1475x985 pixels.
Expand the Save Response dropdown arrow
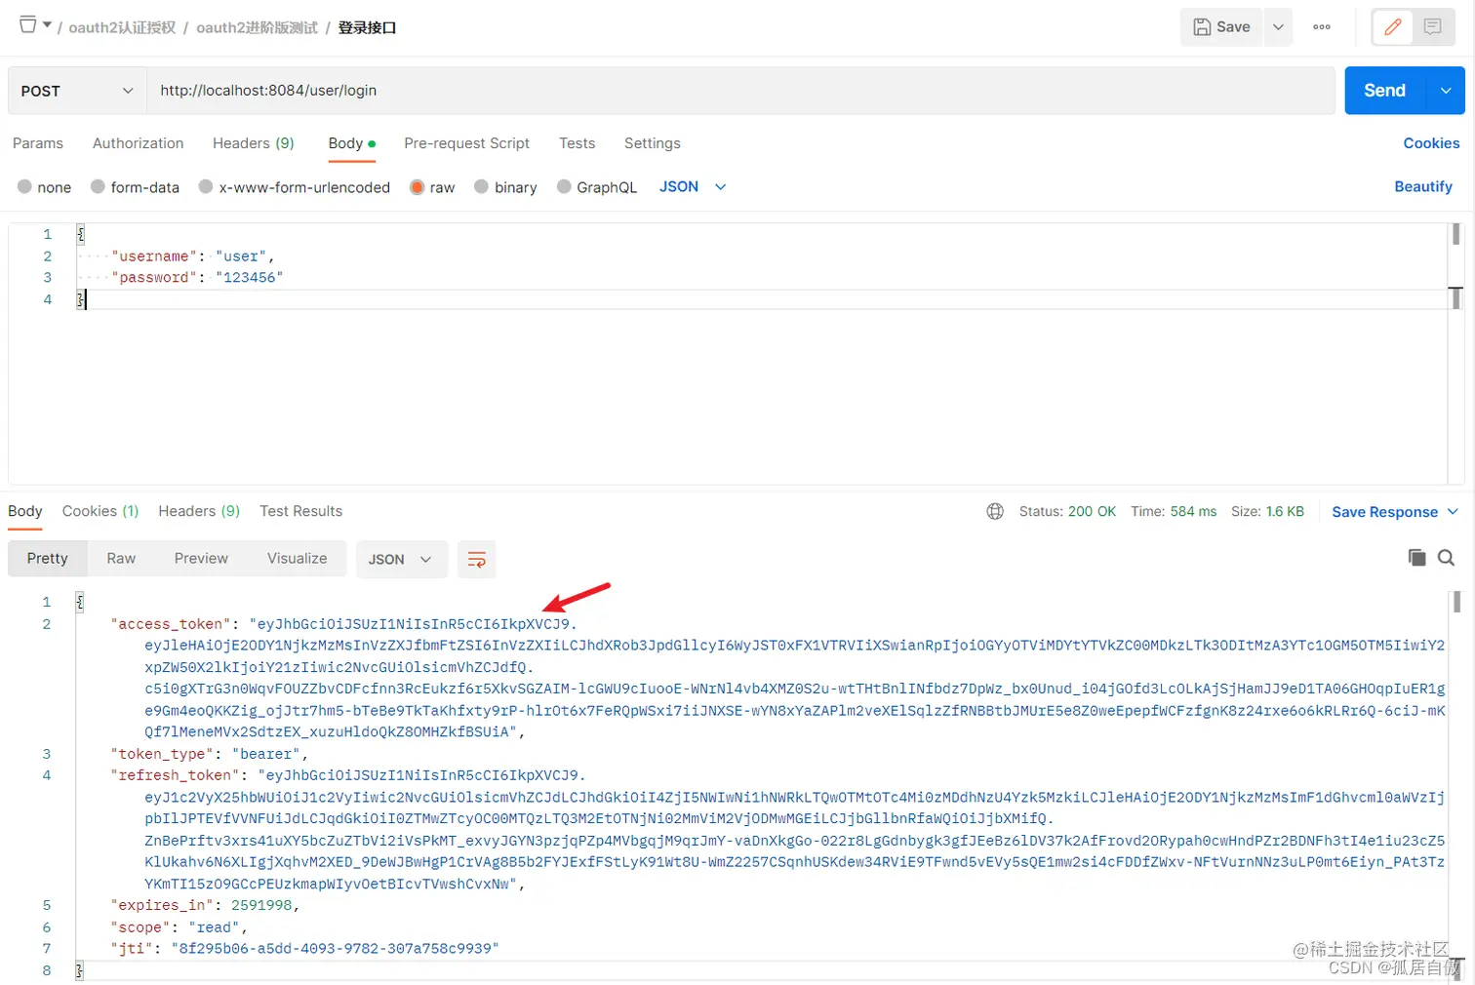click(1453, 511)
